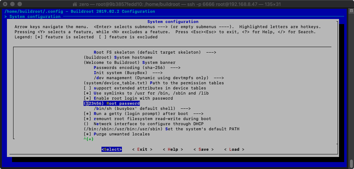Click the home folder icon in title bar
This screenshot has width=354, height=169.
(x=76, y=4)
